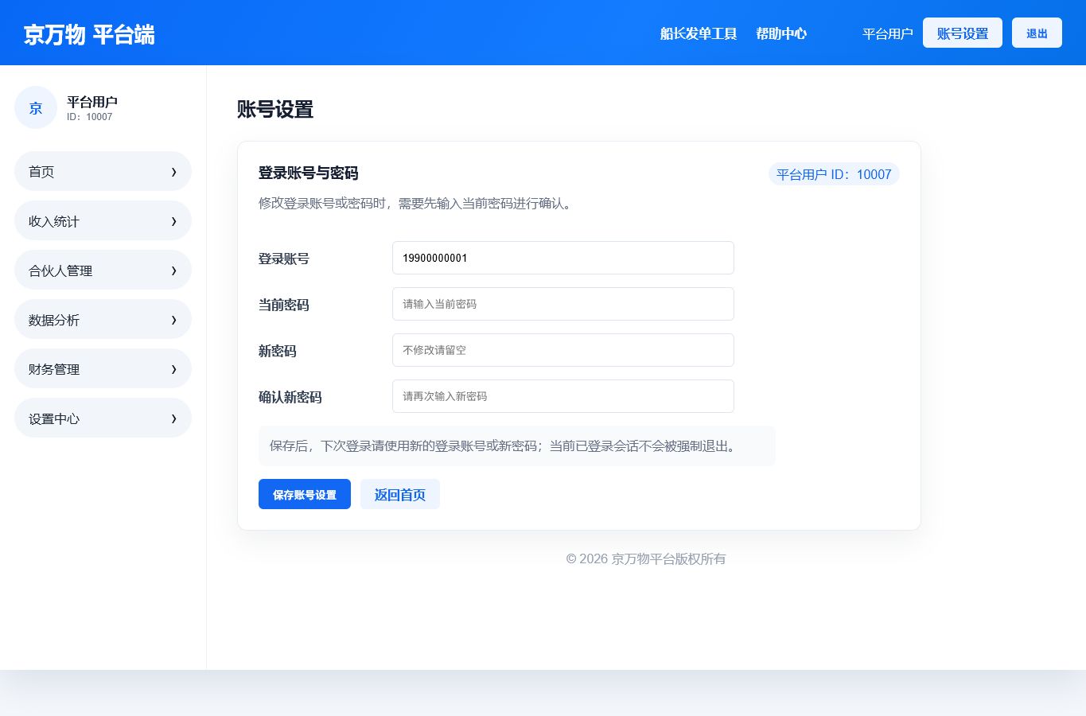
Task: Focus the 新密码 input field
Action: pos(563,350)
